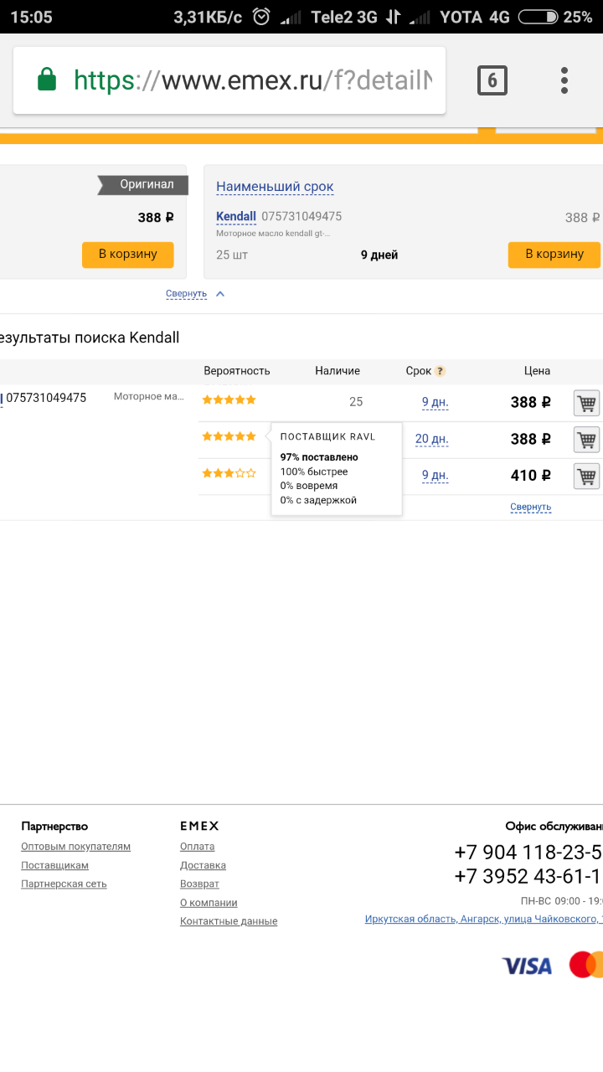Open Kendall brand link in card
The width and height of the screenshot is (603, 1072).
tap(236, 216)
